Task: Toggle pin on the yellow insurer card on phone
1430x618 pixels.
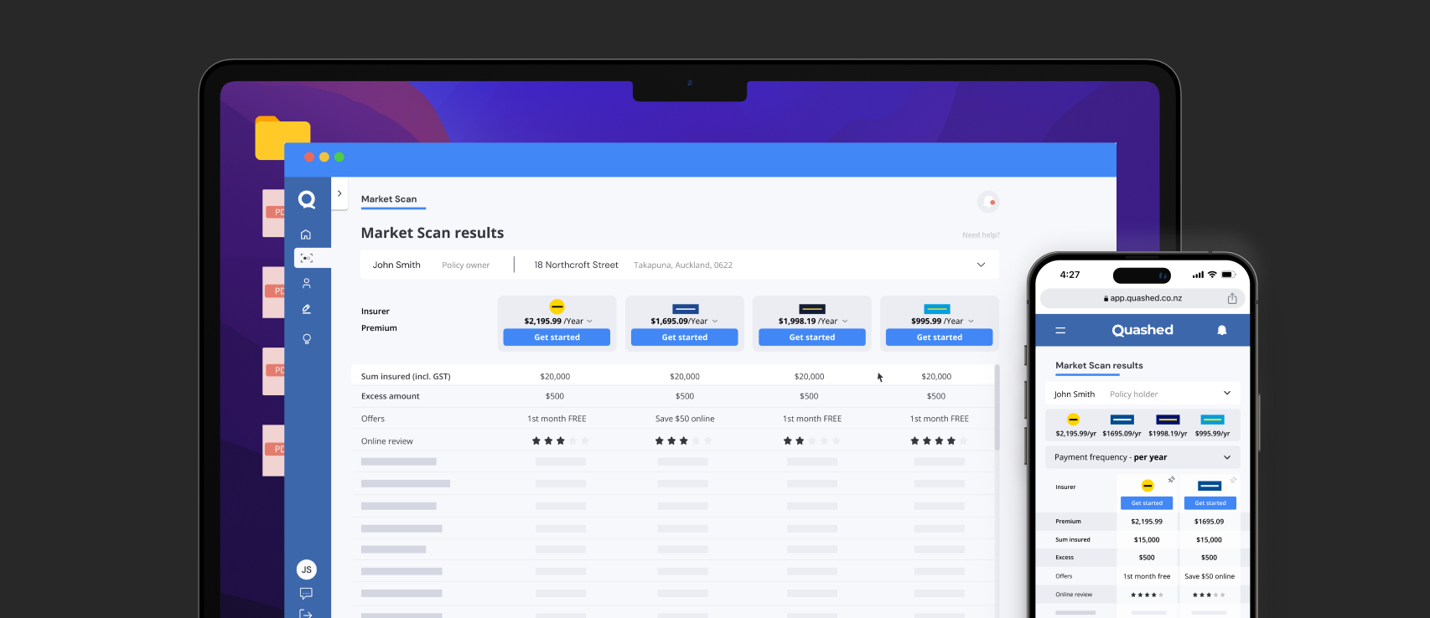Action: pos(1171,480)
